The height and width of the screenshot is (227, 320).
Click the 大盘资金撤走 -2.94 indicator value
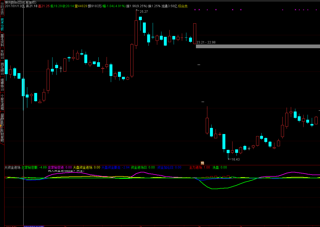(116, 167)
